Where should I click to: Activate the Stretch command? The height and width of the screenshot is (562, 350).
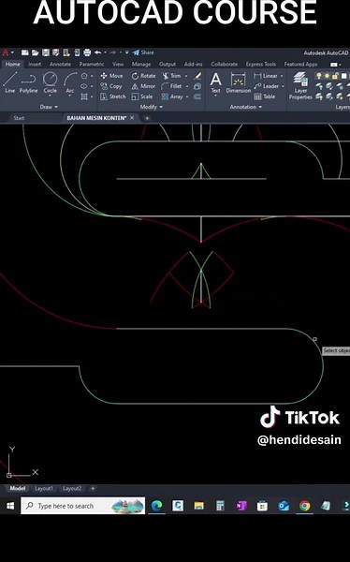(113, 96)
